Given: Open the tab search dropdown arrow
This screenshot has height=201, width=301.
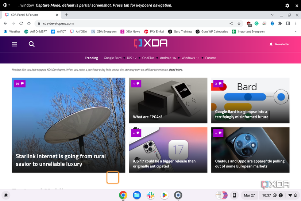Looking at the screenshot, I should pos(272,15).
